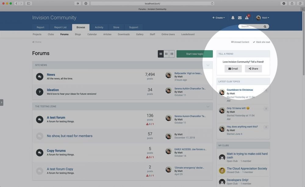Open the notifications bell icon
This screenshot has width=305, height=187.
pyautogui.click(x=233, y=18)
